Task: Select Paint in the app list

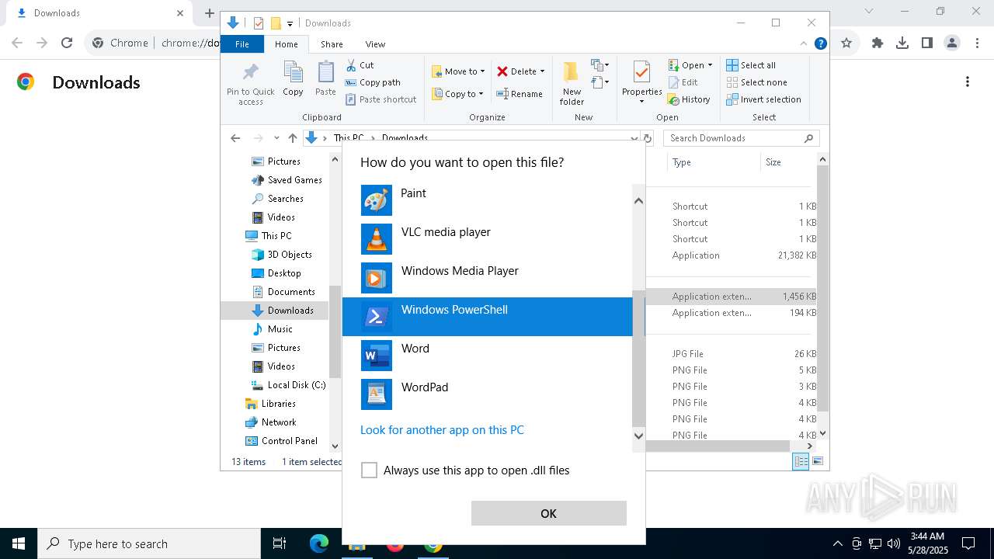Action: [x=488, y=200]
